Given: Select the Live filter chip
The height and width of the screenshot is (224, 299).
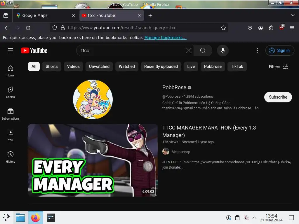Looking at the screenshot, I should [x=191, y=66].
